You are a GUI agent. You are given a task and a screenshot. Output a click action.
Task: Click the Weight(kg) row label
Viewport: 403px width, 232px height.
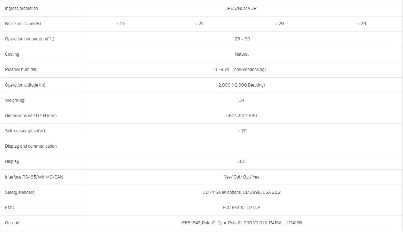pyautogui.click(x=15, y=101)
